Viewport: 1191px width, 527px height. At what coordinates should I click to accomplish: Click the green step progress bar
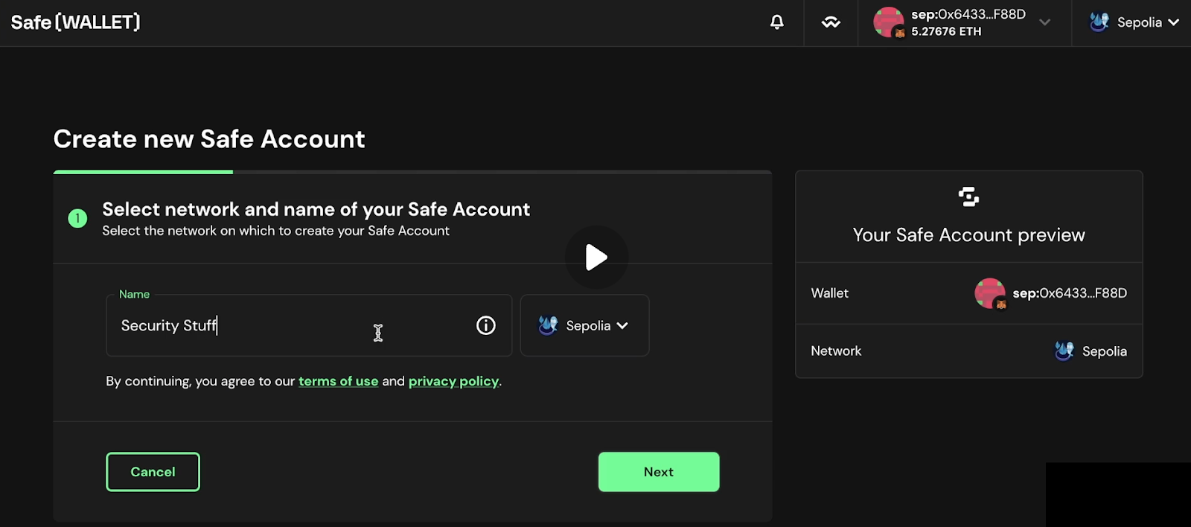click(143, 172)
